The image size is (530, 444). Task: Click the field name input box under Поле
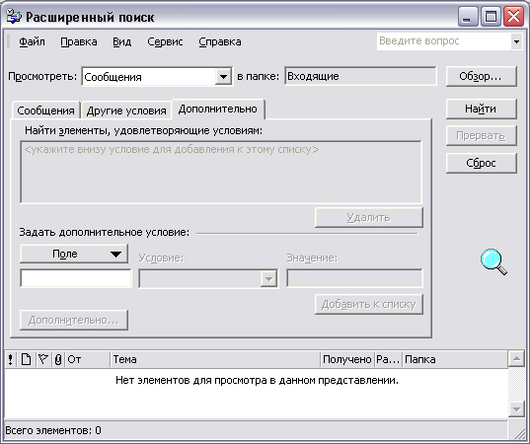[76, 278]
